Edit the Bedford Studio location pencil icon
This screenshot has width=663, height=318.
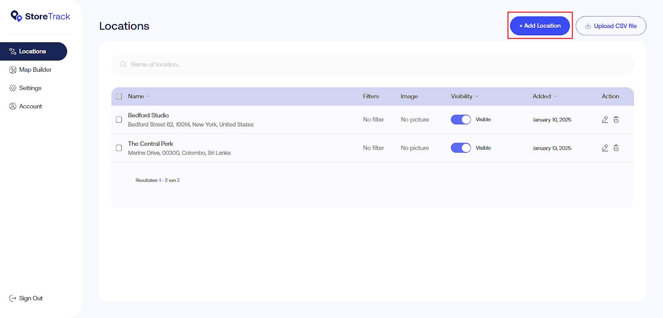605,119
